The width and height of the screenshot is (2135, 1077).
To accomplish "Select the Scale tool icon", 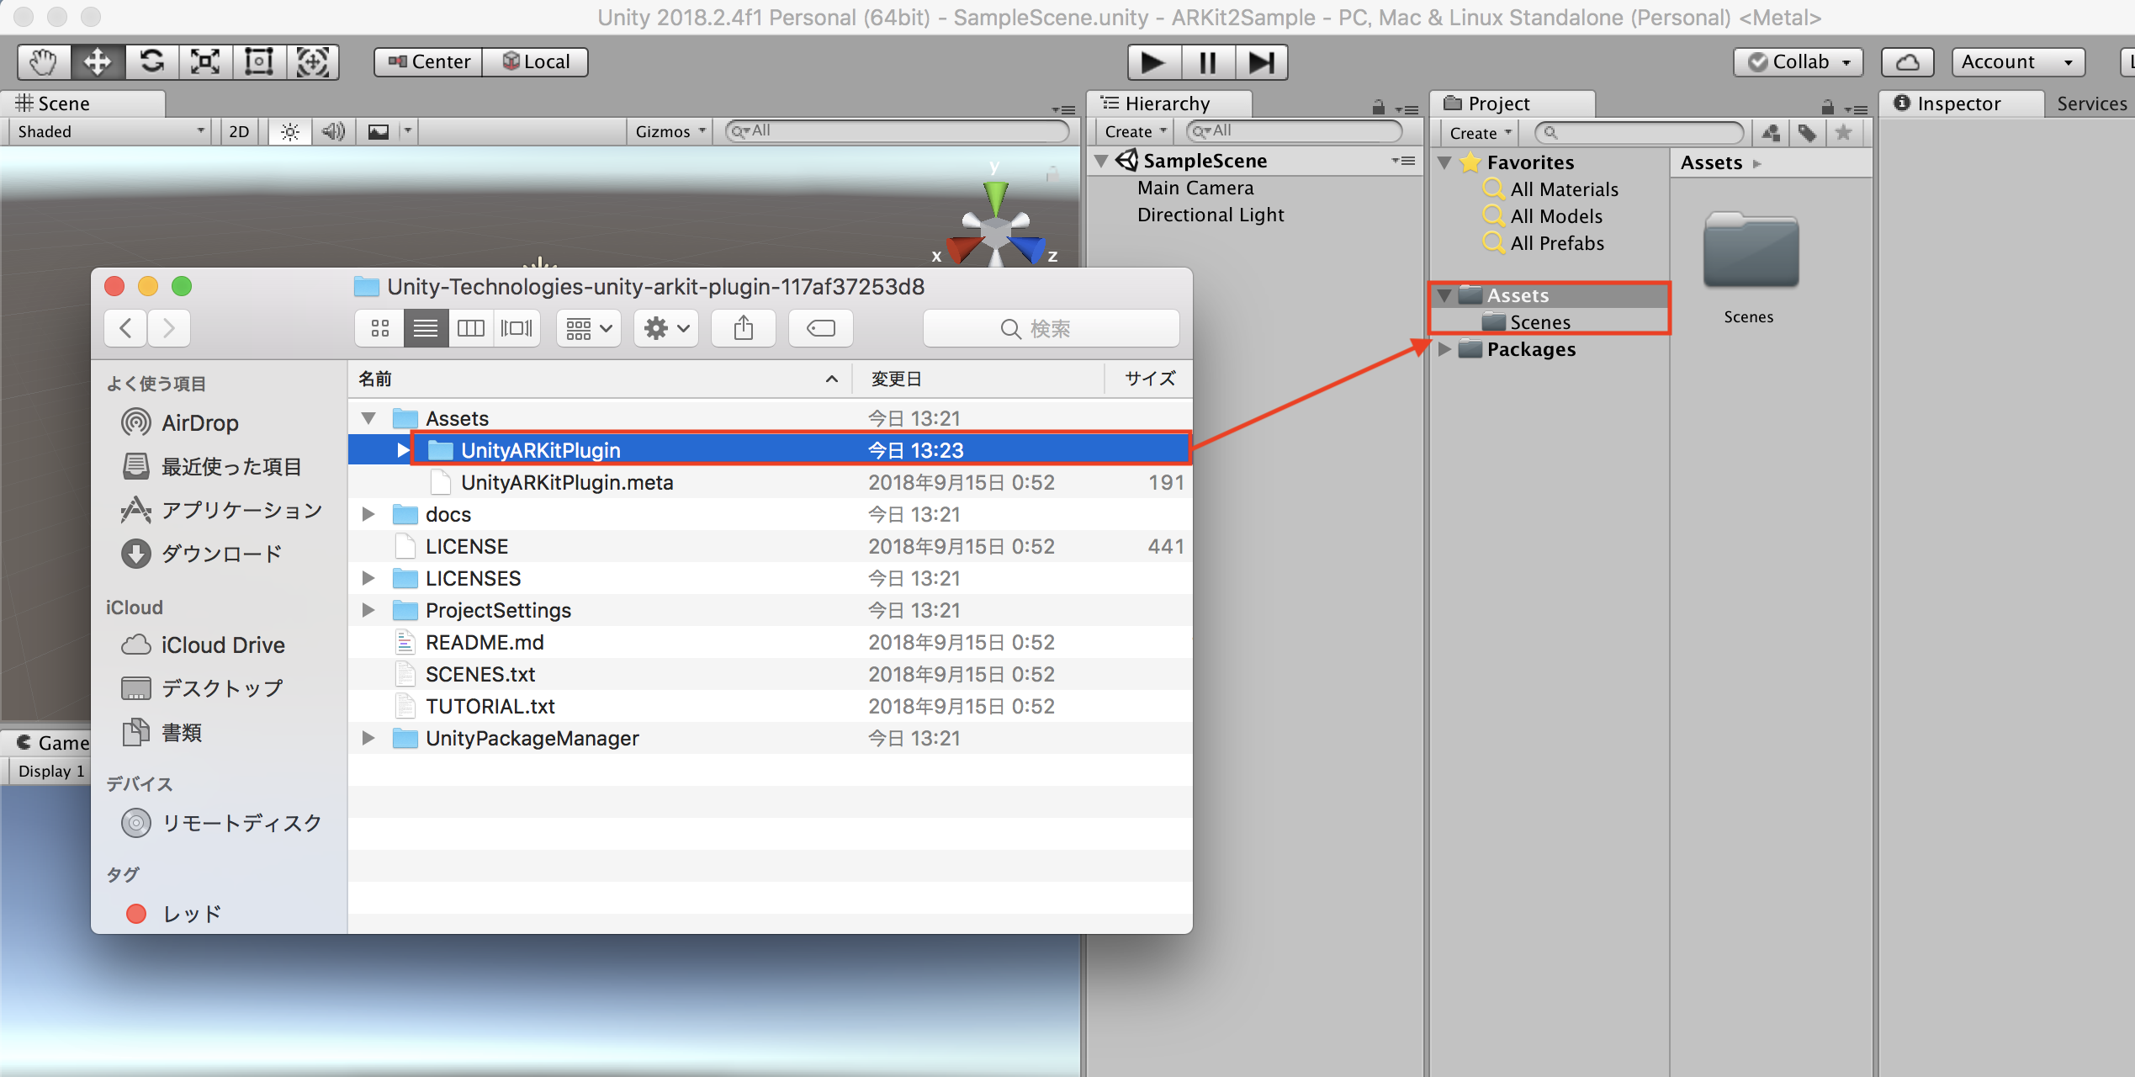I will coord(205,61).
